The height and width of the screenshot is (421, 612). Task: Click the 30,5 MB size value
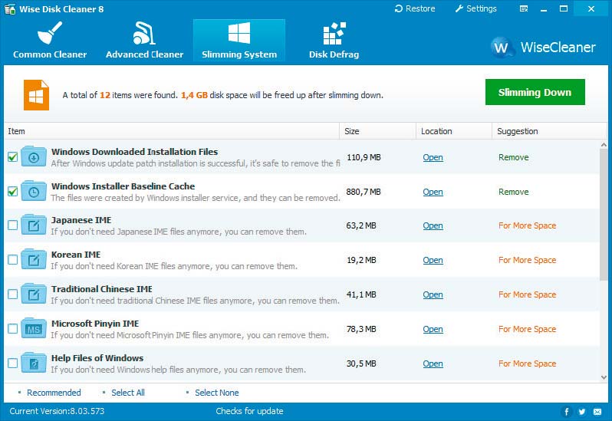click(x=361, y=363)
